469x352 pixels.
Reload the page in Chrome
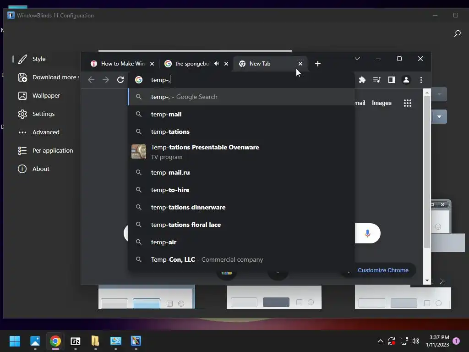[x=120, y=80]
